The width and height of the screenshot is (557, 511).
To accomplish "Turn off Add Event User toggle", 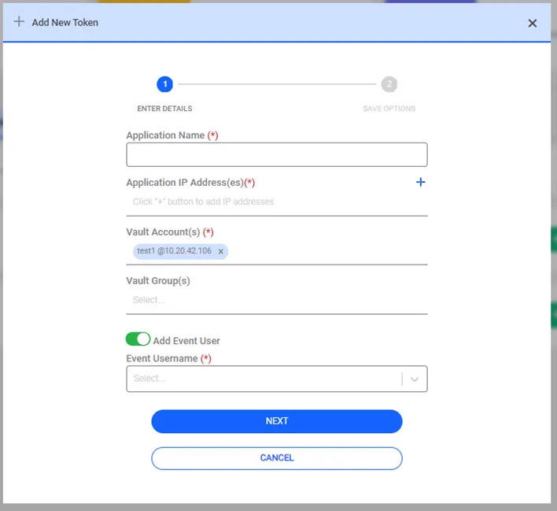I will click(138, 339).
